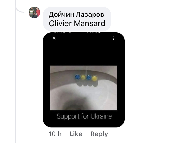179x143 pixels.
Task: Open the Дойчин Лазаров profile name link
Action: coord(76,15)
